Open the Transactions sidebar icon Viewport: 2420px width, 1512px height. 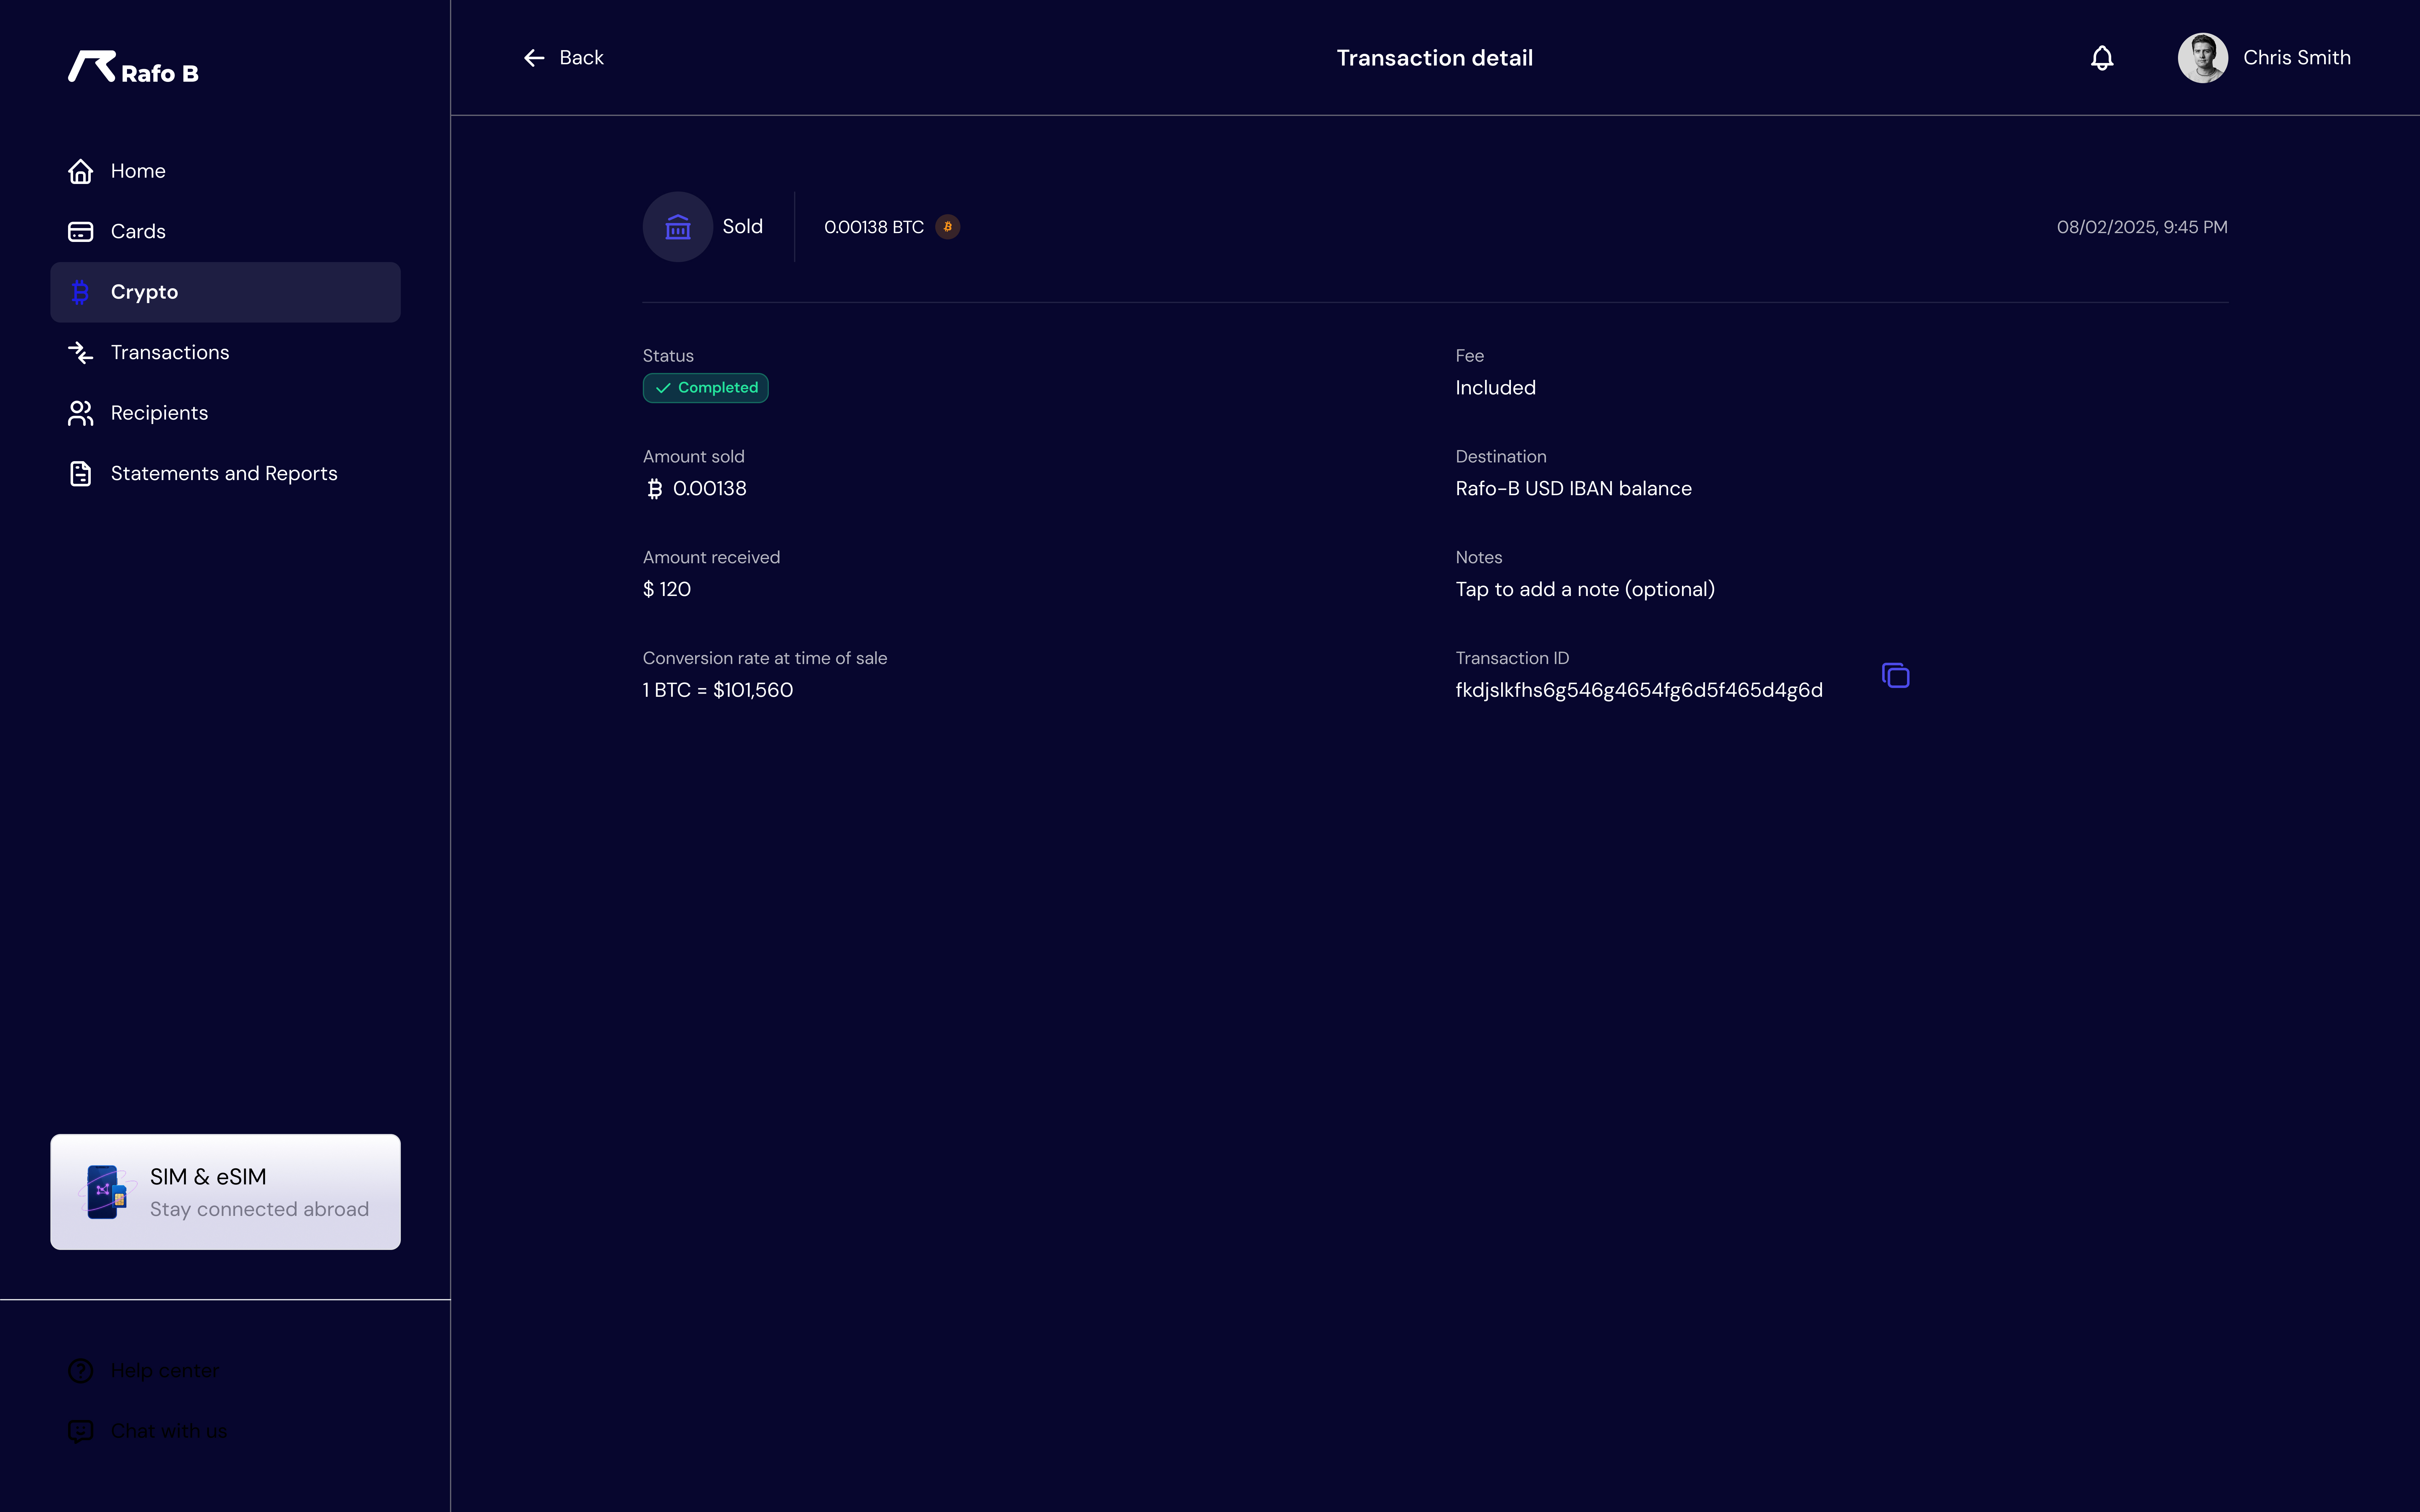coord(81,352)
